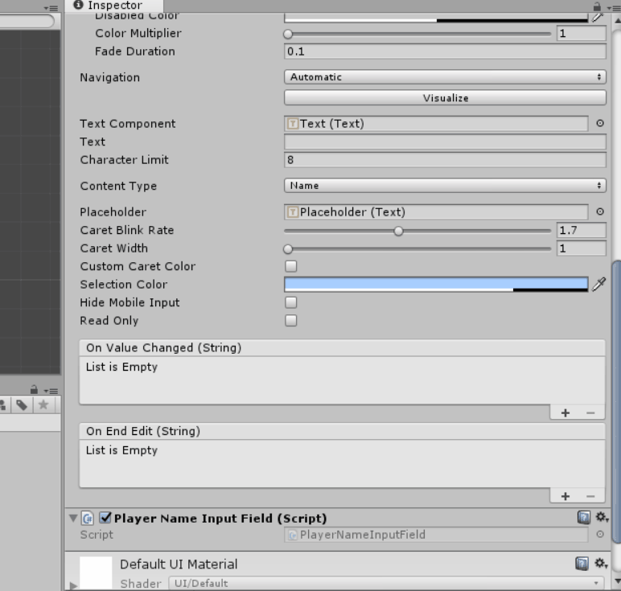Toggle the Inspector lock icon

point(596,5)
